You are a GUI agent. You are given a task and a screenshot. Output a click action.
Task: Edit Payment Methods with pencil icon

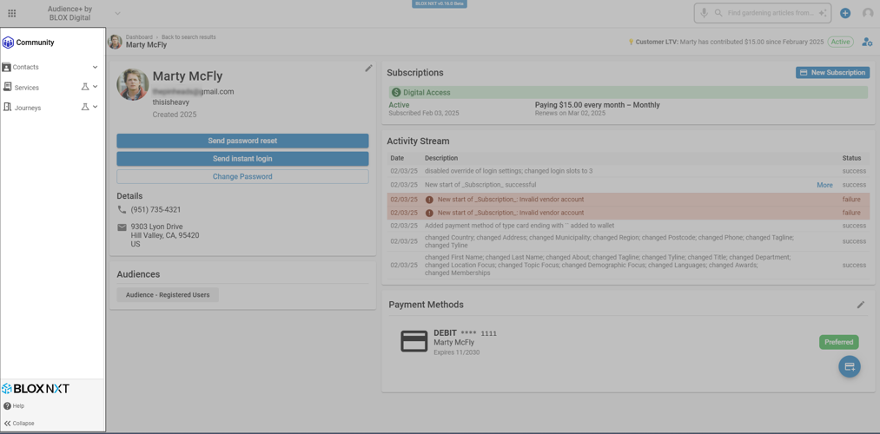(x=861, y=305)
